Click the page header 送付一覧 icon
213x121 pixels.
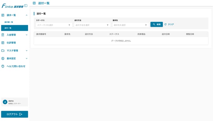pos(34,3)
